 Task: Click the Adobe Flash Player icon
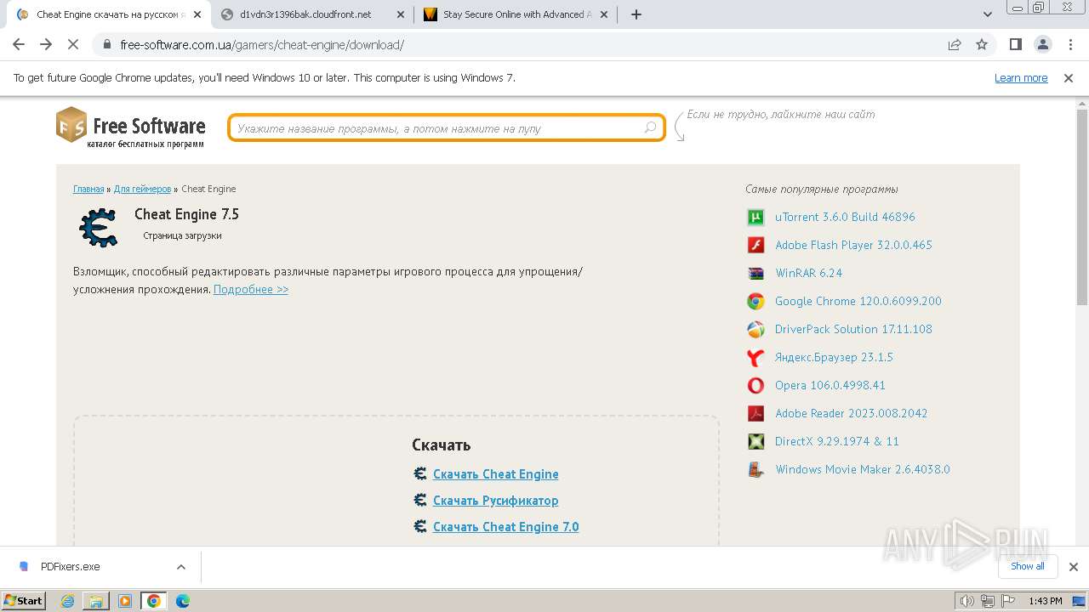click(755, 245)
